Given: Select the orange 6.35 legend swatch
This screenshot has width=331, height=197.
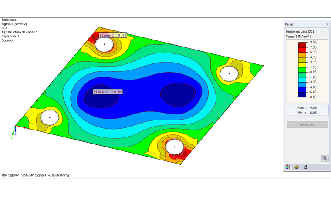Looking at the screenshot, I should coord(302,55).
